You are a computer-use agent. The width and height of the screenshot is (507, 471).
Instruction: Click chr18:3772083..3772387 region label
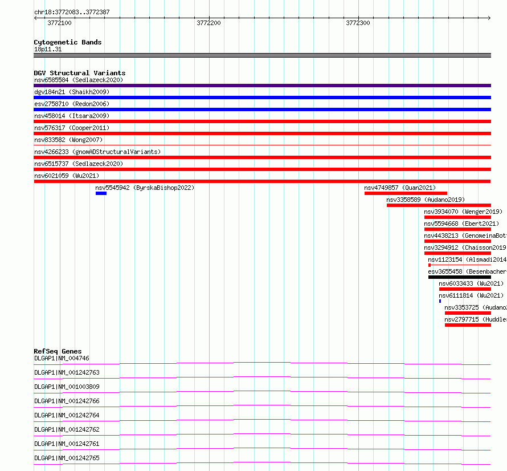tap(72, 12)
